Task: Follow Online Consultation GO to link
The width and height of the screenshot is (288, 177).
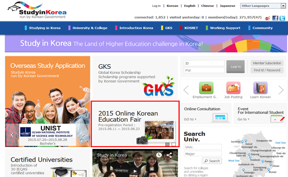Action: click(190, 119)
